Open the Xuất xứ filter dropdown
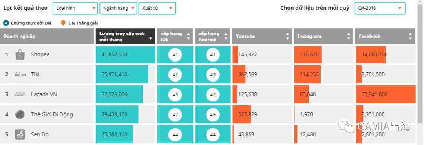The height and width of the screenshot is (145, 424). (157, 8)
